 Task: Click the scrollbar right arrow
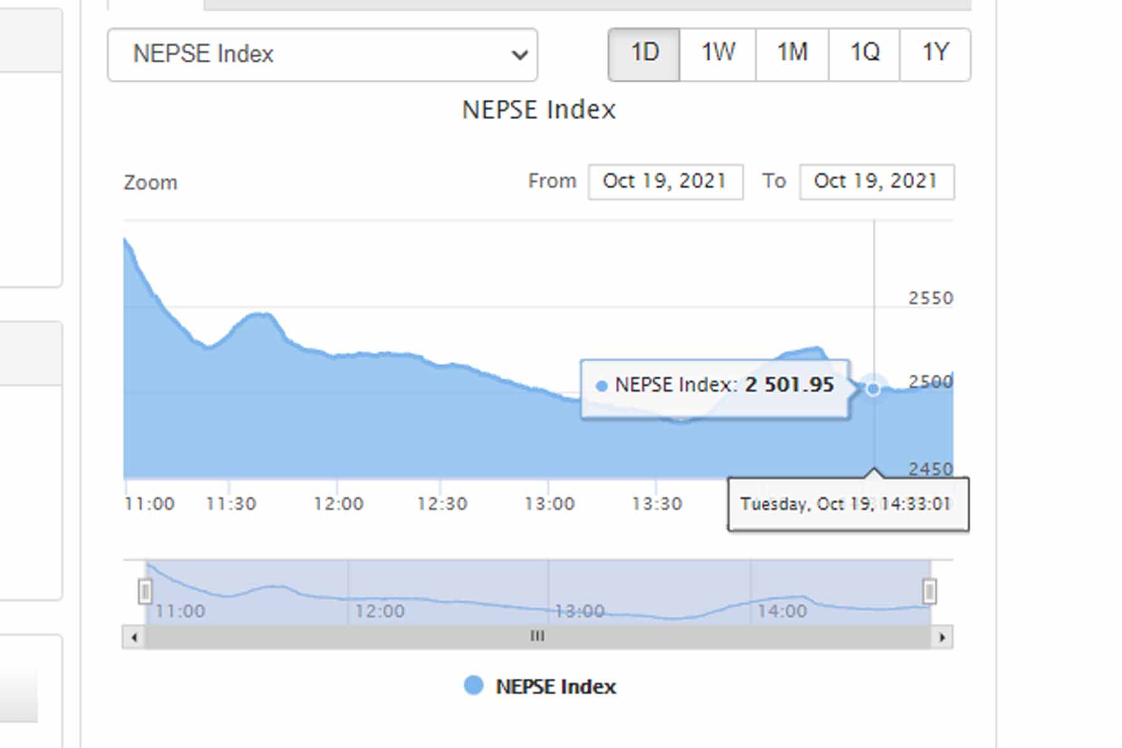[x=942, y=637]
